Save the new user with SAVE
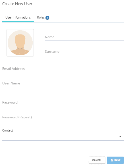Image resolution: width=126 pixels, height=166 pixels. pos(115,160)
